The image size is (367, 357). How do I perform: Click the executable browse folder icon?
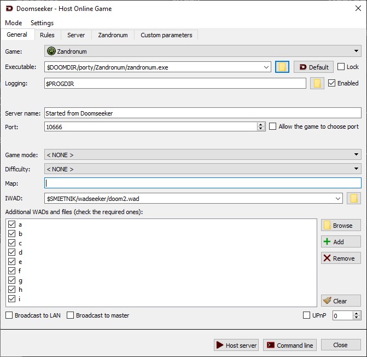click(282, 67)
